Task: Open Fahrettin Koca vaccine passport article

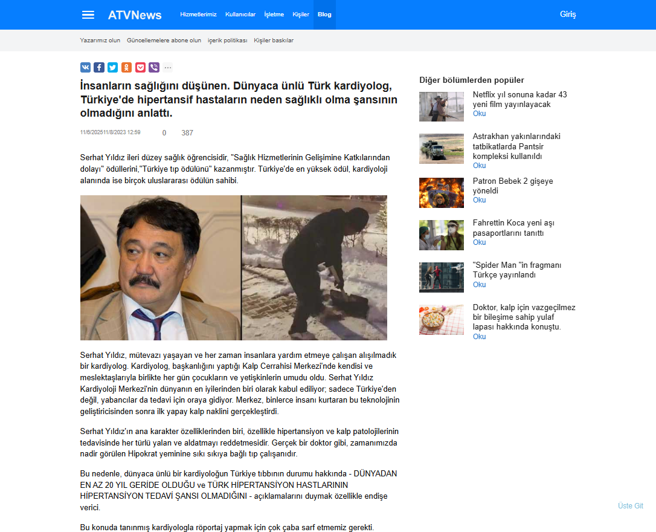Action: [513, 228]
